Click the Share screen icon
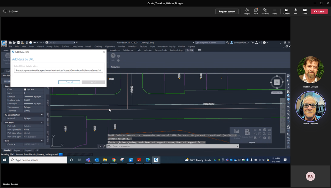The height and width of the screenshot is (188, 331). click(x=304, y=11)
